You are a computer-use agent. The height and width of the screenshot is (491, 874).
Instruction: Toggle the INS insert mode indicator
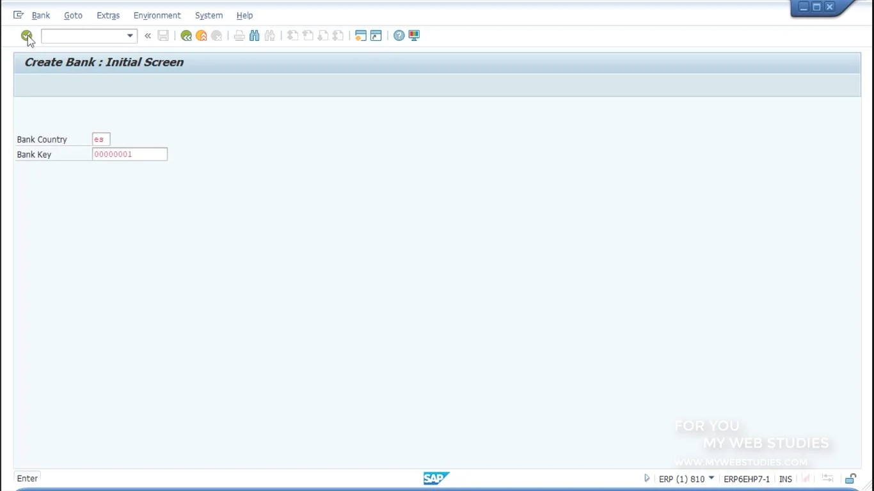(x=786, y=479)
